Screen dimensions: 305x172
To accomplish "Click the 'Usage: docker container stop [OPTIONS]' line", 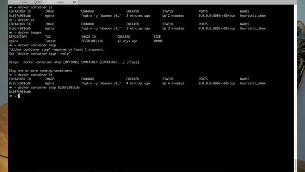I will coord(74,62).
